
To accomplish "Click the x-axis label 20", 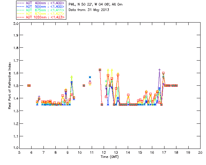I will 200,153.
